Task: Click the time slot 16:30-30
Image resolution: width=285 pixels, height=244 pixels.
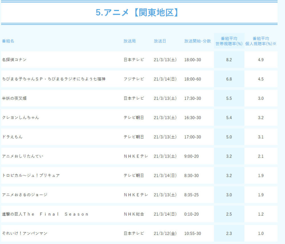Action: point(193,117)
